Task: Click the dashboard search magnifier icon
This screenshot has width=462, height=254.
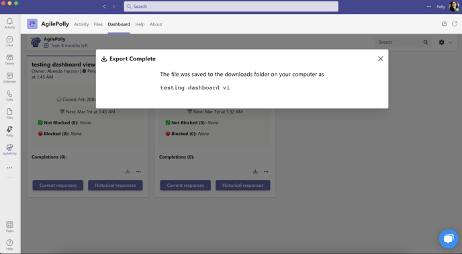Action: click(x=426, y=42)
